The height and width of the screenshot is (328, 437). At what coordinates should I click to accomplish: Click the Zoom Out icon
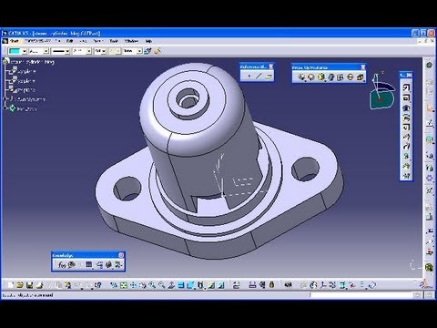[162, 285]
